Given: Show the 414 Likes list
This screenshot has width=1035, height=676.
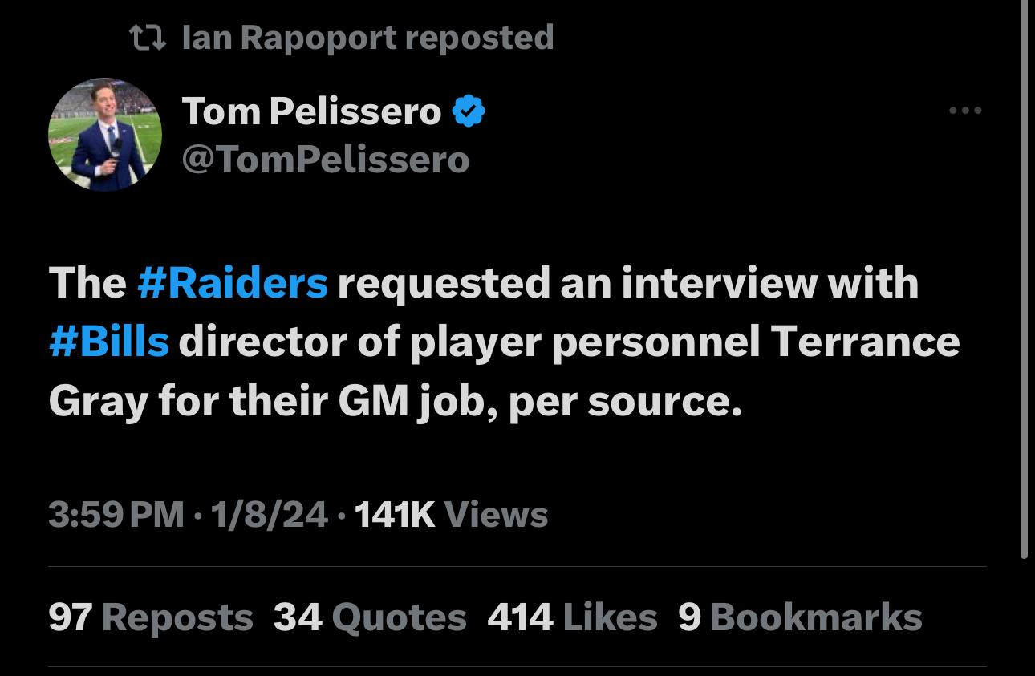Looking at the screenshot, I should coord(572,617).
